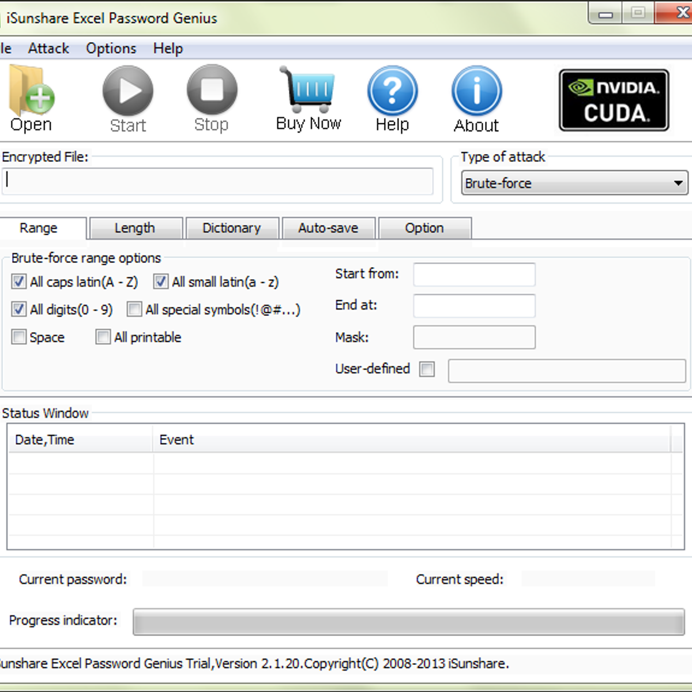Click the Encrypted File input field
The width and height of the screenshot is (692, 692).
(x=217, y=181)
